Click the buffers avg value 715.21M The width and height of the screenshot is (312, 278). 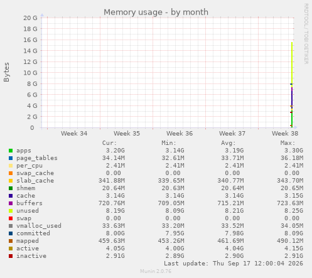tap(230, 203)
